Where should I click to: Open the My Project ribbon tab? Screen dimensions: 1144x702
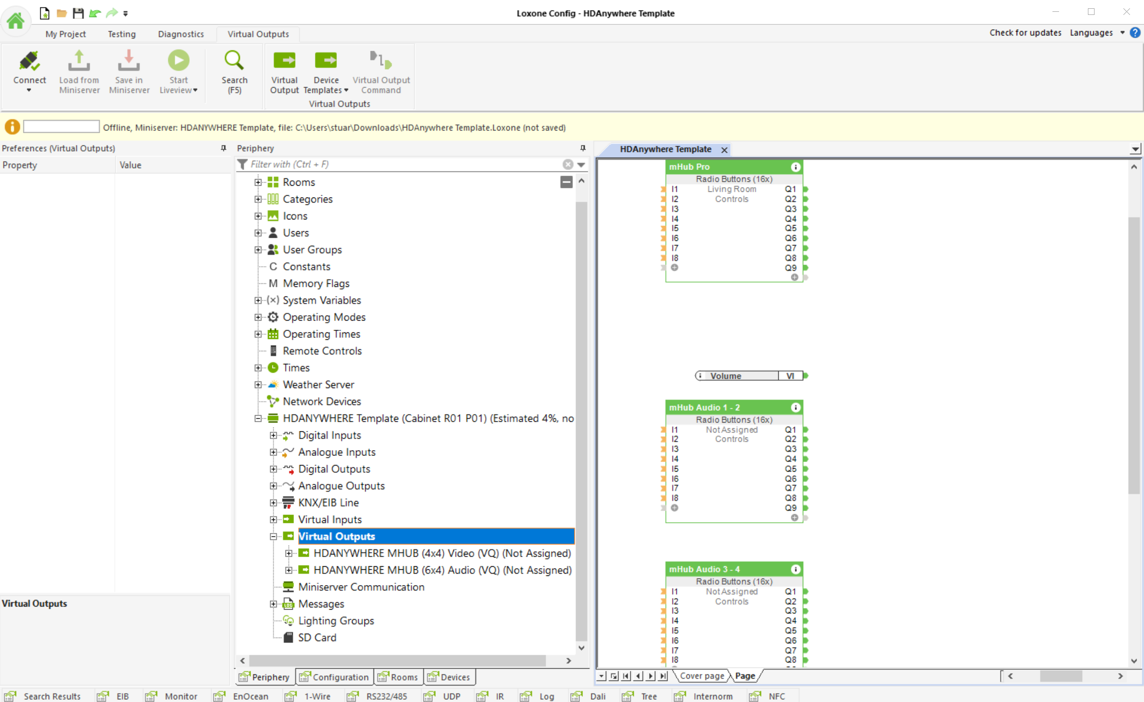point(65,34)
